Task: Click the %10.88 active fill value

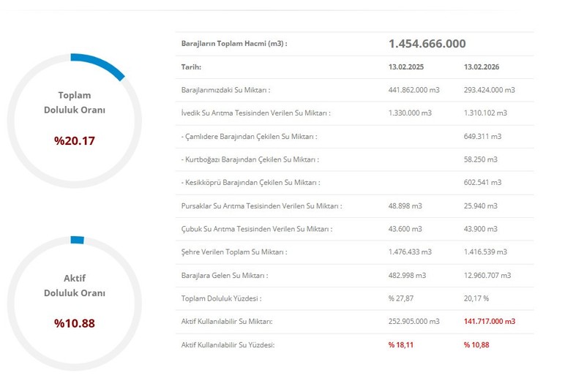Action: pos(74,323)
